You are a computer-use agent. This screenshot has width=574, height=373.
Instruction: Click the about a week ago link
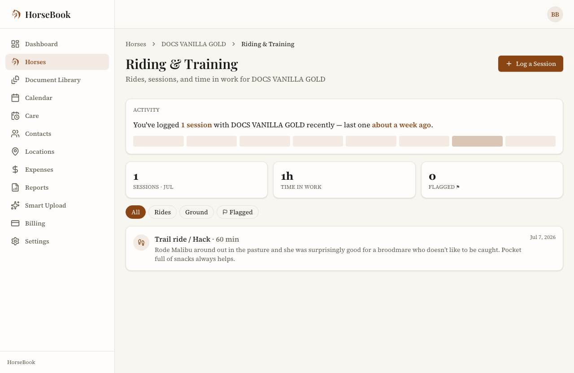(x=401, y=125)
